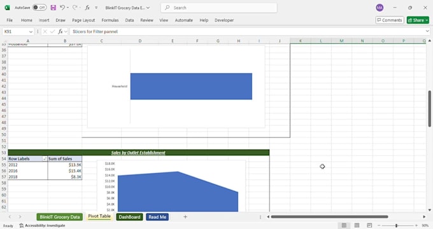Open the Insert ribbon tab
This screenshot has width=433, height=229.
44,20
